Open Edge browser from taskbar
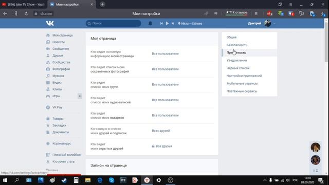This screenshot has width=329, height=185. click(x=100, y=180)
